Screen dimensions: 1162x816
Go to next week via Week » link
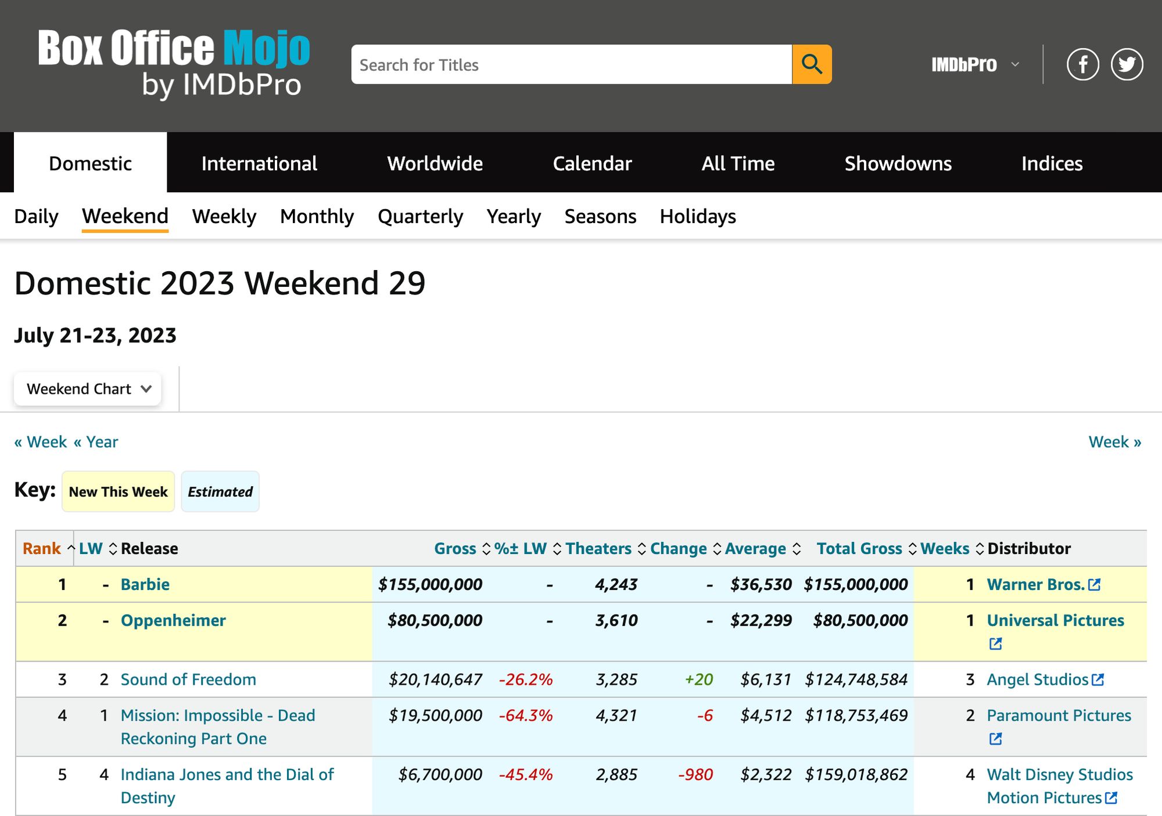pyautogui.click(x=1114, y=442)
